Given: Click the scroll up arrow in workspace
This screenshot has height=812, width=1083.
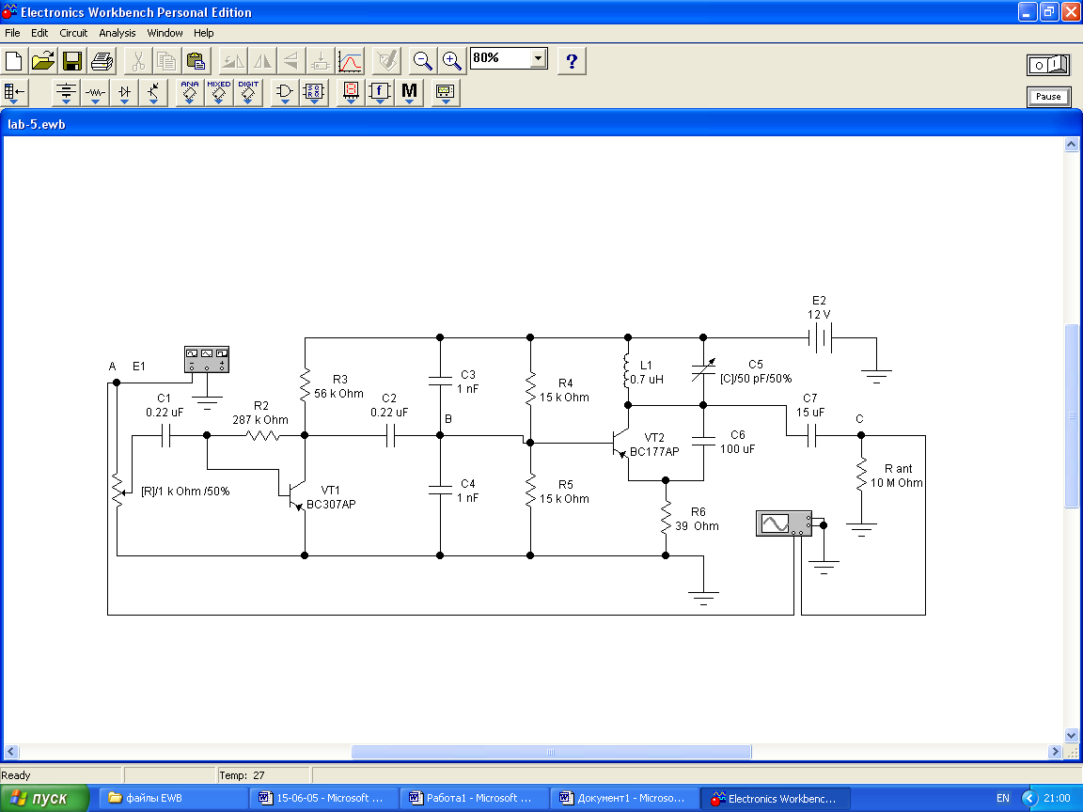Looking at the screenshot, I should [x=1072, y=145].
